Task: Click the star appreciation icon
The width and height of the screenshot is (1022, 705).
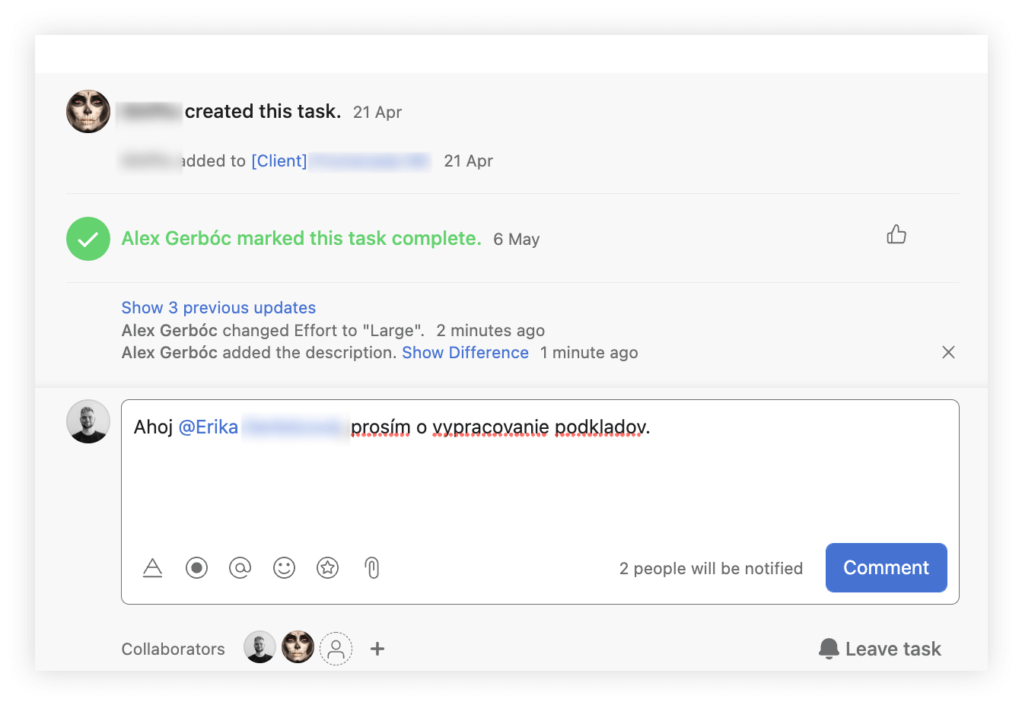Action: point(327,568)
